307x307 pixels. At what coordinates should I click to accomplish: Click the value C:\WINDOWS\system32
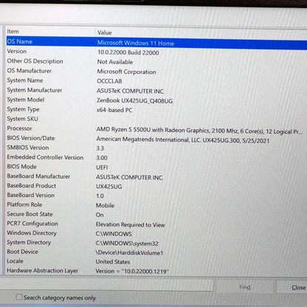click(x=127, y=244)
